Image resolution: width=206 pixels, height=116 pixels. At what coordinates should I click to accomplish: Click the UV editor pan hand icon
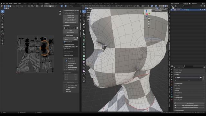coord(60,14)
